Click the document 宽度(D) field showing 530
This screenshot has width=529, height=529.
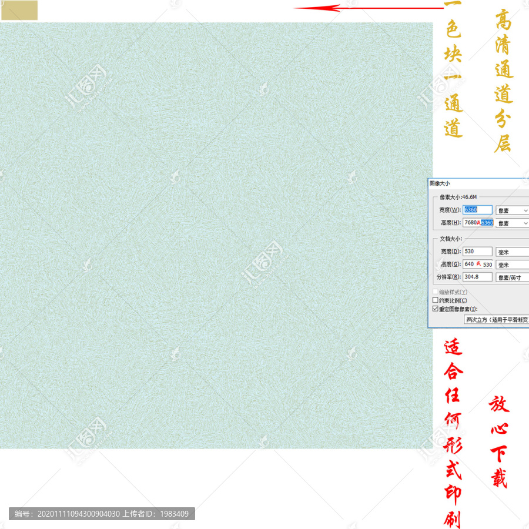[477, 252]
